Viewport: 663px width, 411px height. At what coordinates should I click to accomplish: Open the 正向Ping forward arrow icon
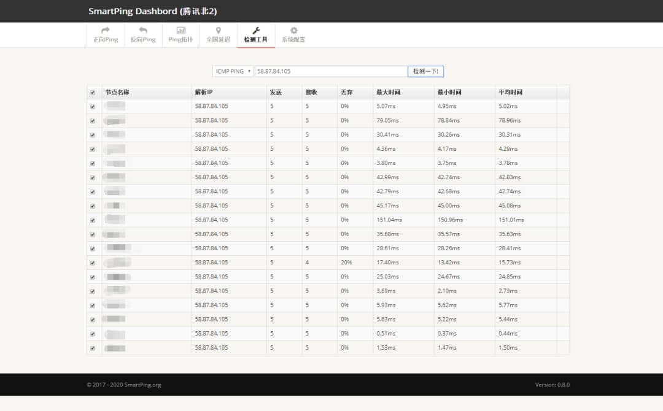click(x=106, y=31)
